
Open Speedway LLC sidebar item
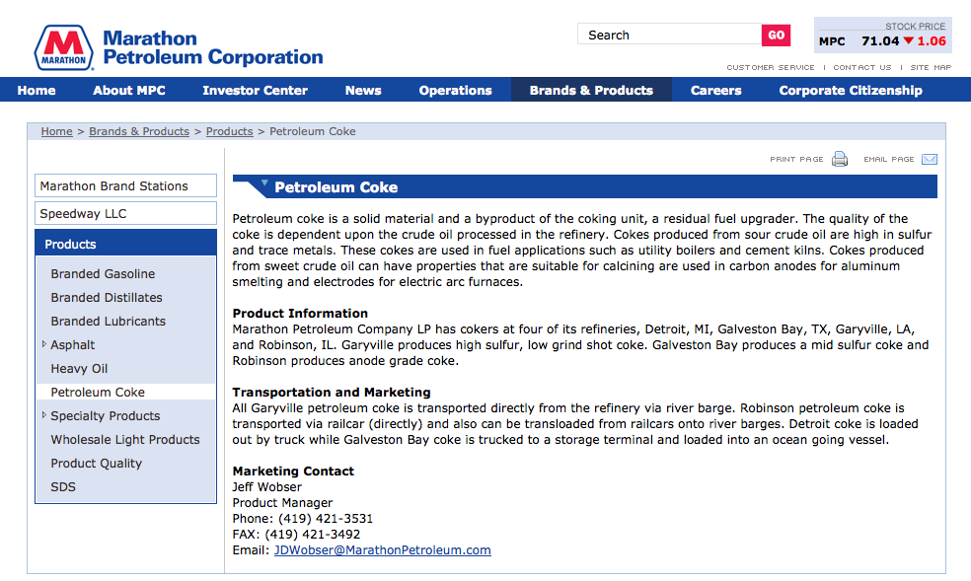coord(125,213)
